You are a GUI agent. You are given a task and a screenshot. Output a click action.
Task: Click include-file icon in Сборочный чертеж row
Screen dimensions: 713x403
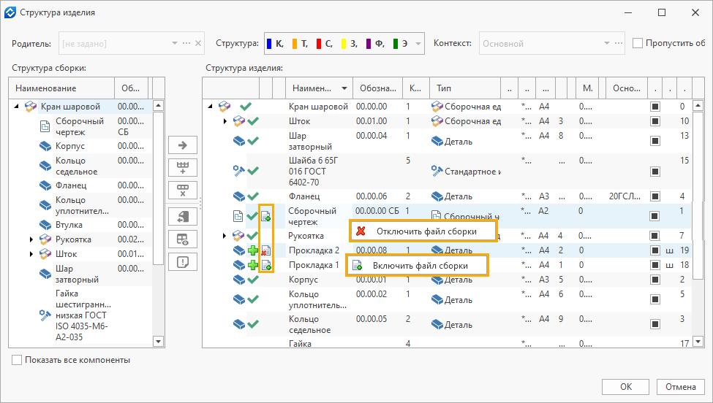tap(266, 216)
